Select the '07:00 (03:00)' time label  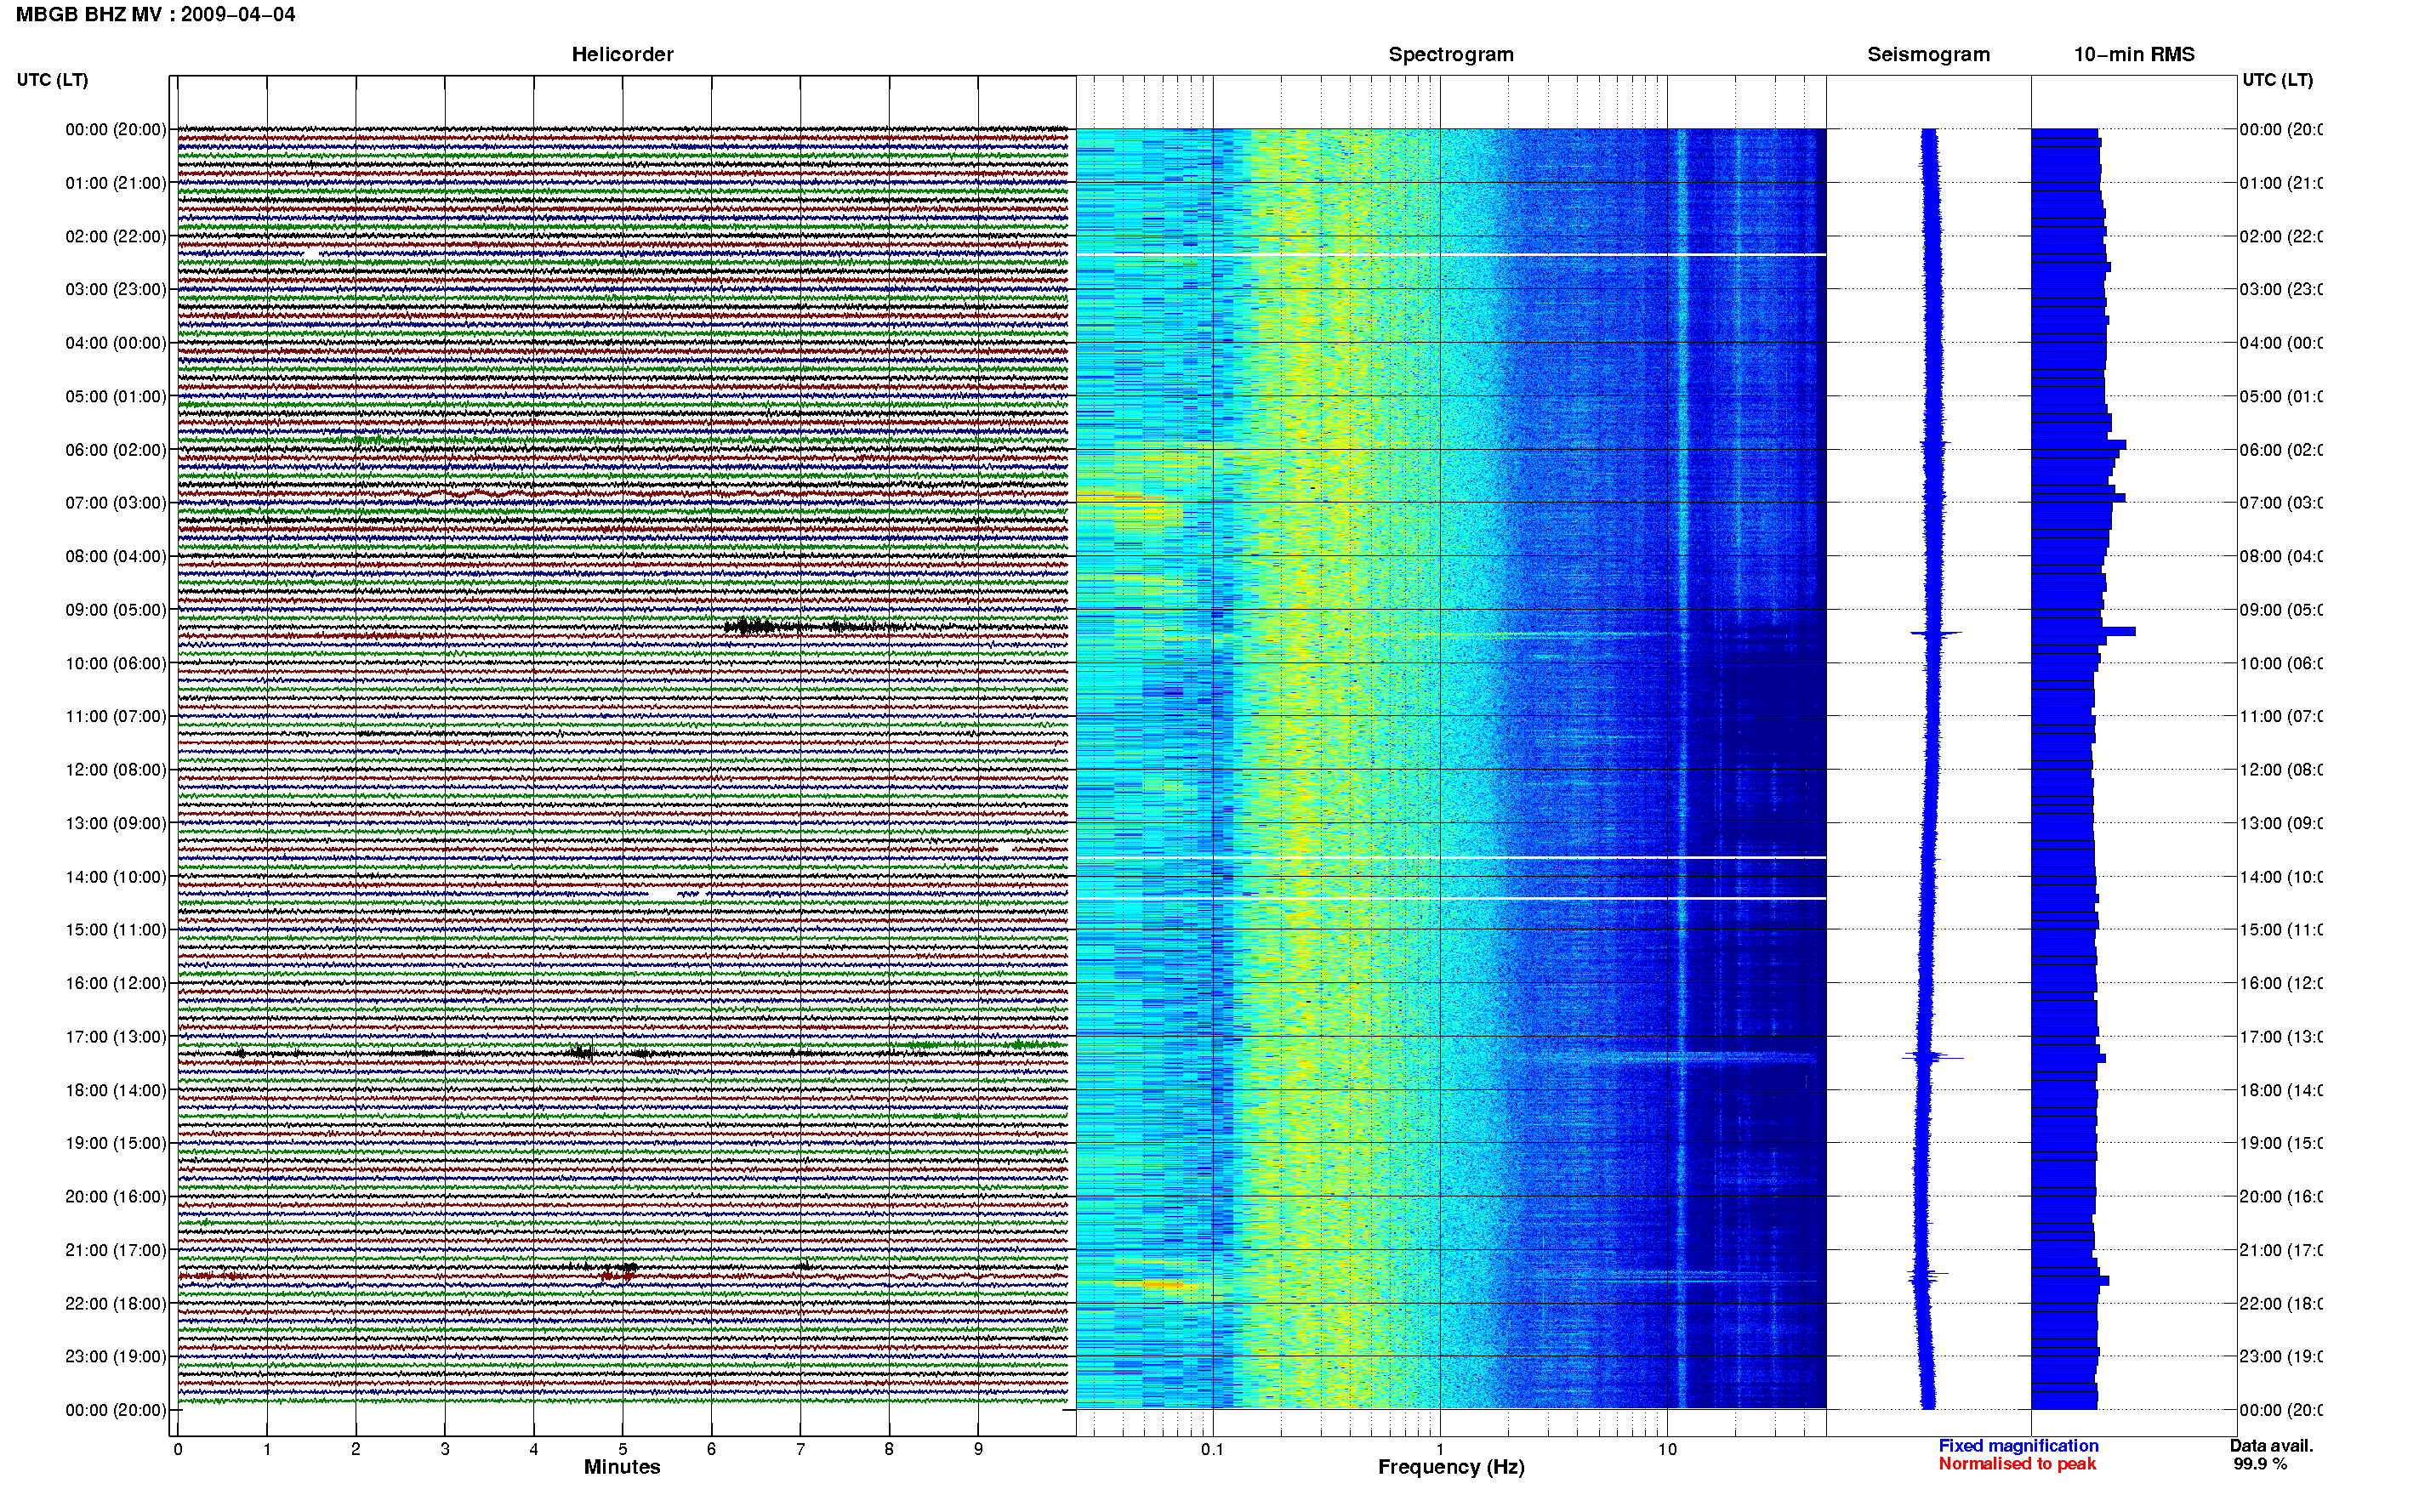[x=116, y=503]
